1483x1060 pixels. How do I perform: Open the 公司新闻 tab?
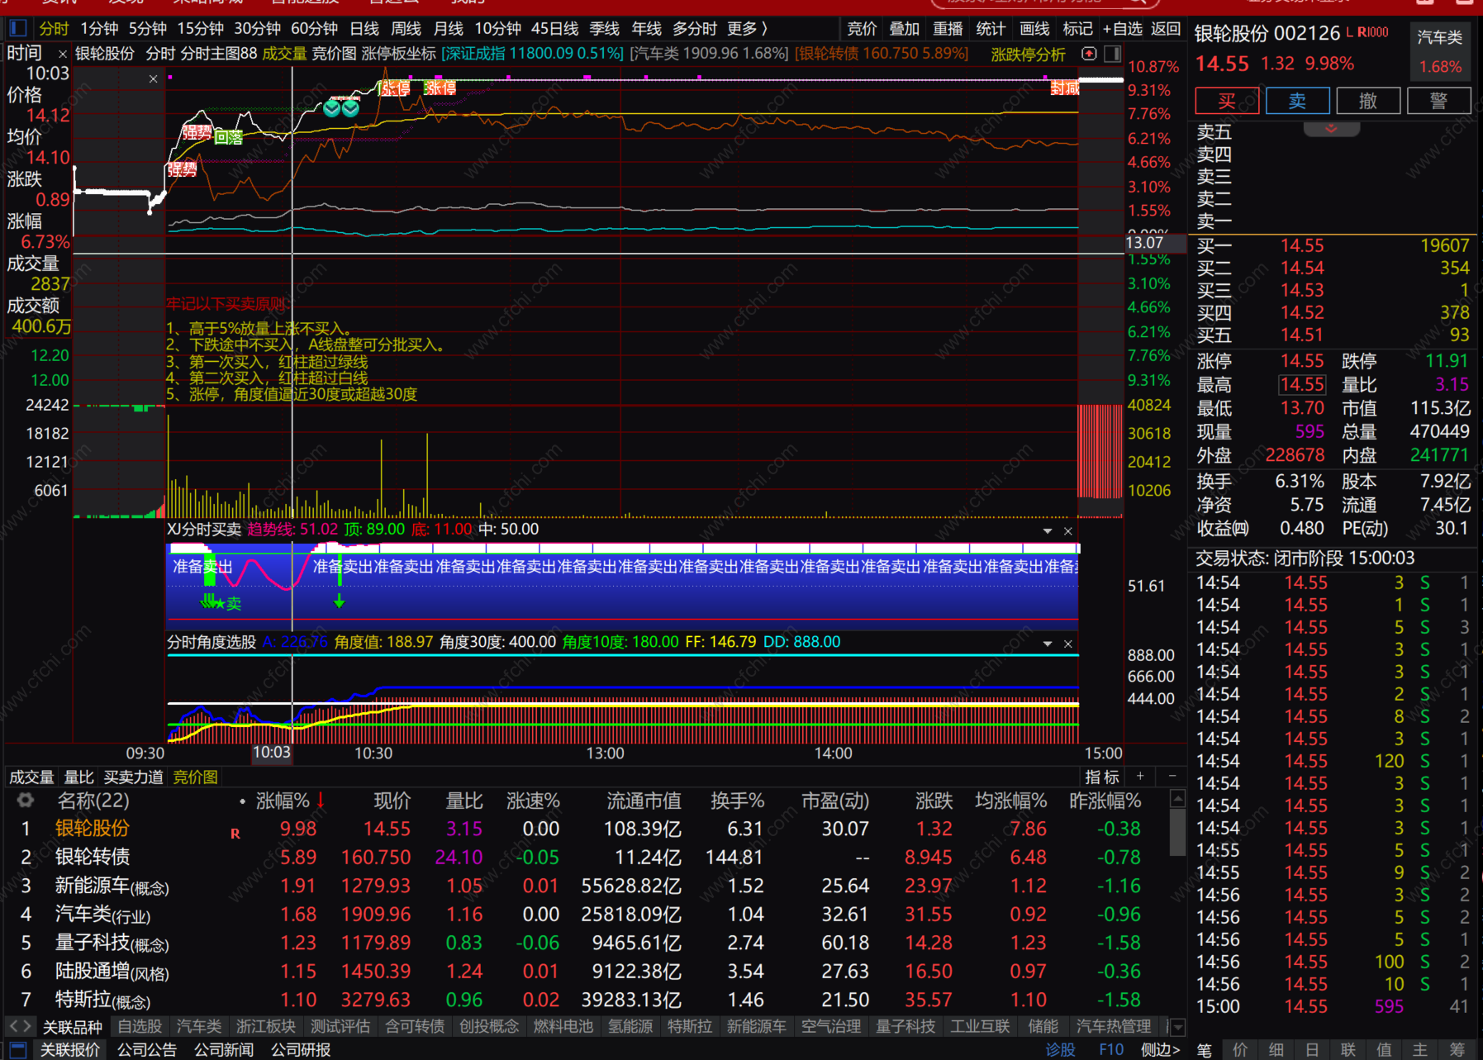coord(224,1050)
